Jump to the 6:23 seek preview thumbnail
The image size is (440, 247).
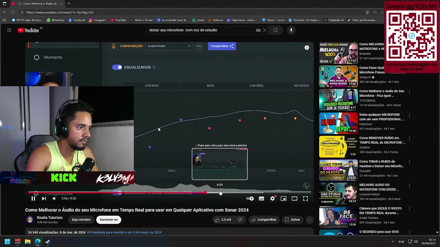220,164
